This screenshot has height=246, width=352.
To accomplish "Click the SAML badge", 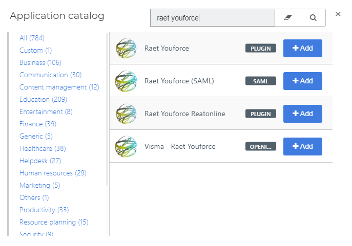I will (x=261, y=81).
